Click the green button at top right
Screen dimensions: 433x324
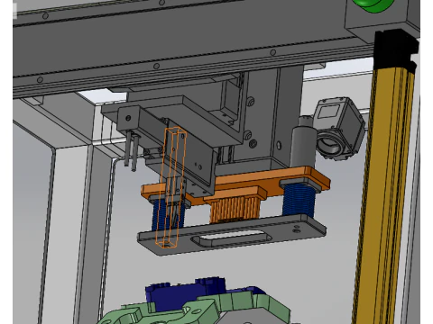click(x=374, y=5)
